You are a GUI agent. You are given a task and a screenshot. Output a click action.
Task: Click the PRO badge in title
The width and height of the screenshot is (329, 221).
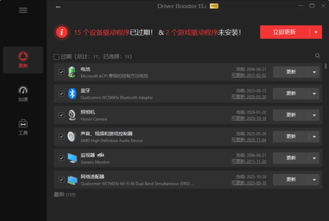(x=214, y=6)
